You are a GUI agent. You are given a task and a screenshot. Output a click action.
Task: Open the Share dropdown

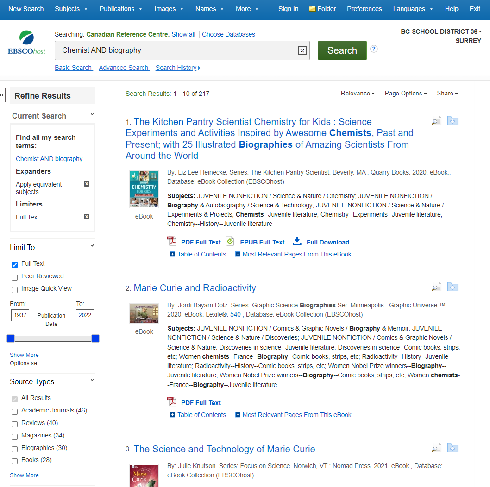[x=447, y=93]
